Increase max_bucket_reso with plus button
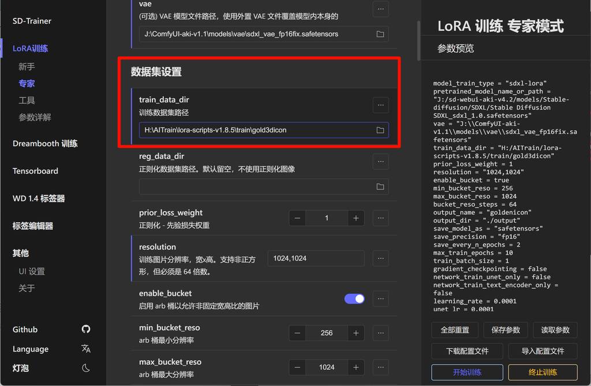The image size is (591, 386). coord(356,367)
